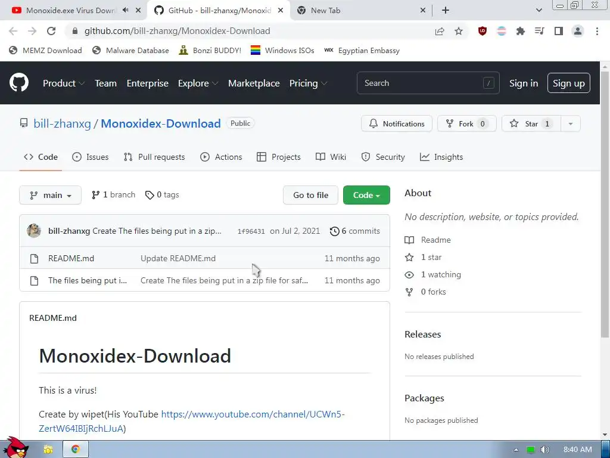
Task: View the 0 forks link
Action: [x=425, y=292]
